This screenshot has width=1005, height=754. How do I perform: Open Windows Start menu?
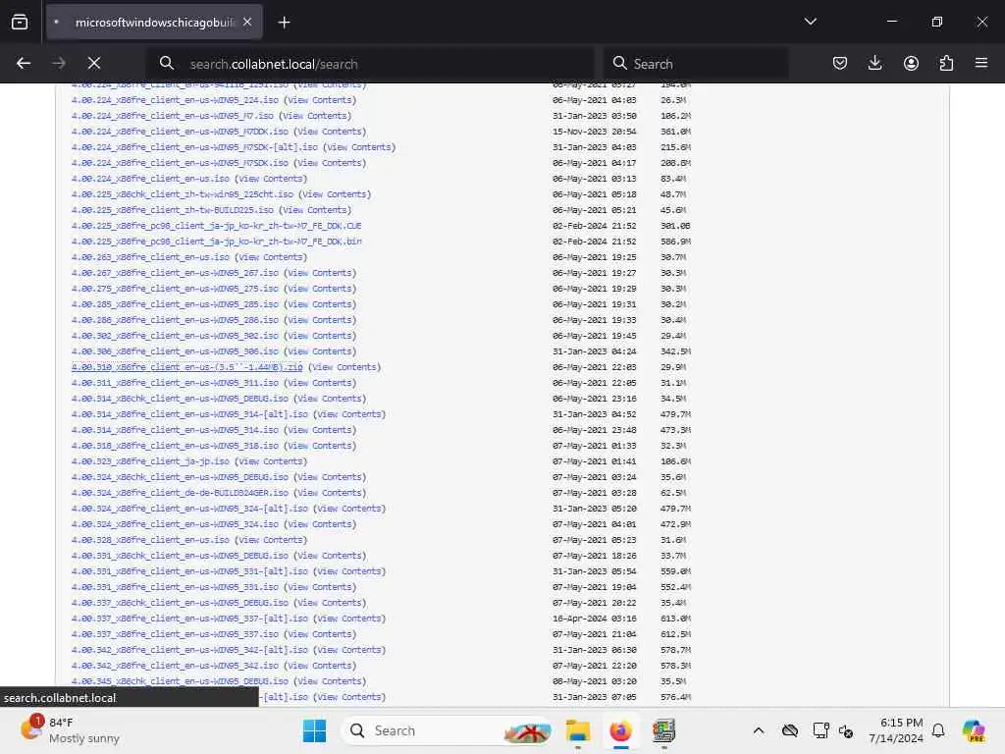[314, 730]
